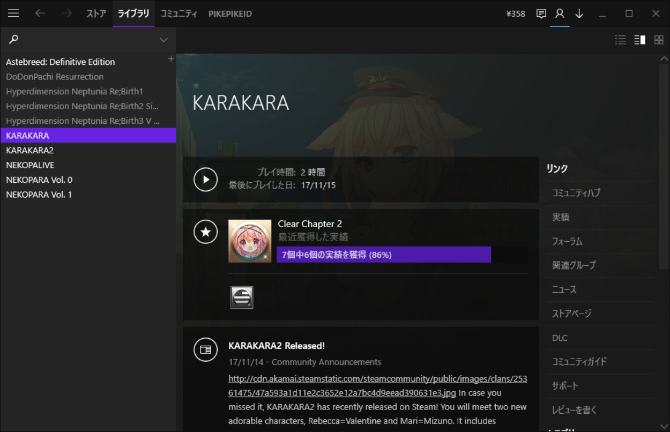
Task: Click the Clear Chapter 2 achievement title
Action: 310,224
